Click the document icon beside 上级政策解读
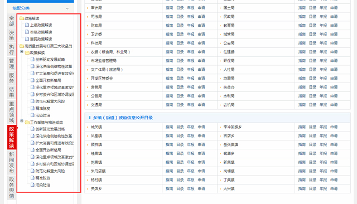Viewport: 357px width, 204px height. [27, 25]
